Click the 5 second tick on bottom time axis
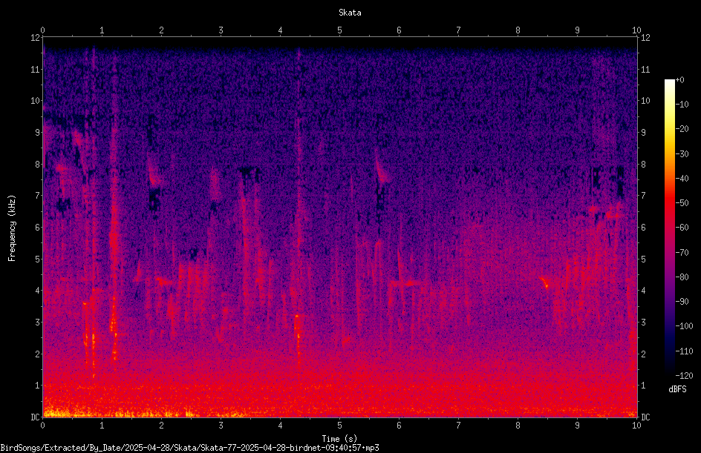 [x=339, y=426]
